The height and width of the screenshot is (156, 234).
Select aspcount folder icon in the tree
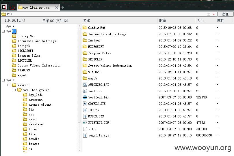click(x=25, y=100)
